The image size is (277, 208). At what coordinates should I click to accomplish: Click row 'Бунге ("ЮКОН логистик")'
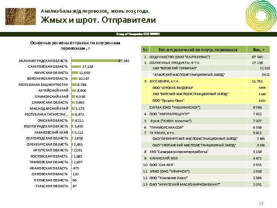tap(205, 121)
